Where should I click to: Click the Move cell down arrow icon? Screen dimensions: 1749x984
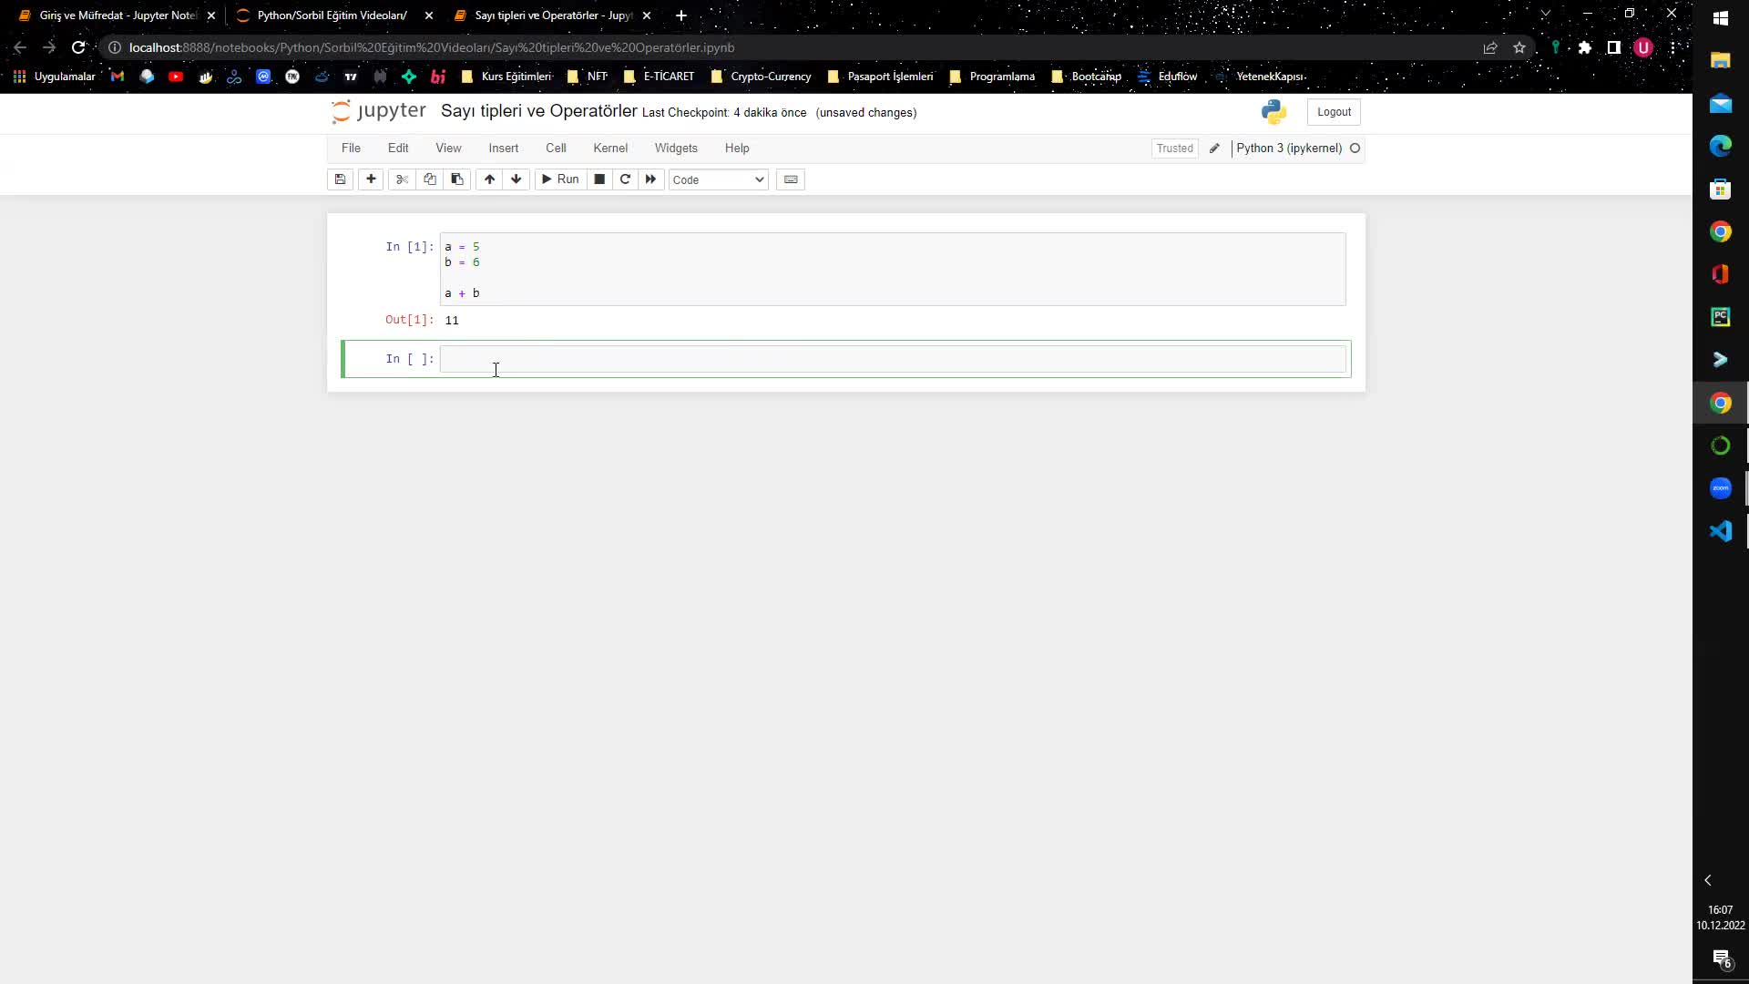coord(517,179)
